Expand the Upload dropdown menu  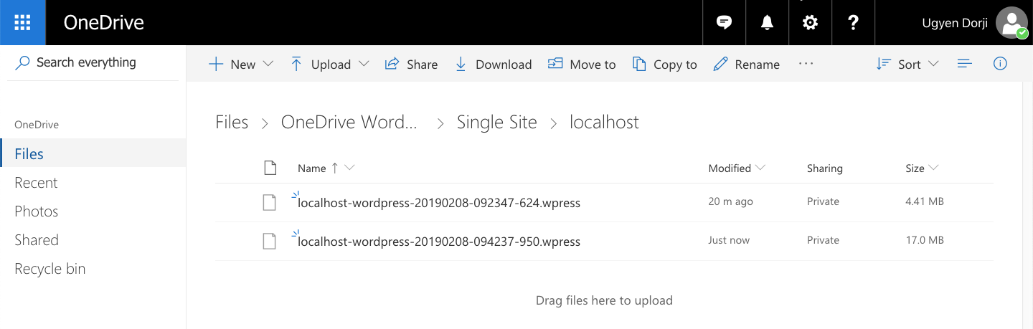coord(330,64)
